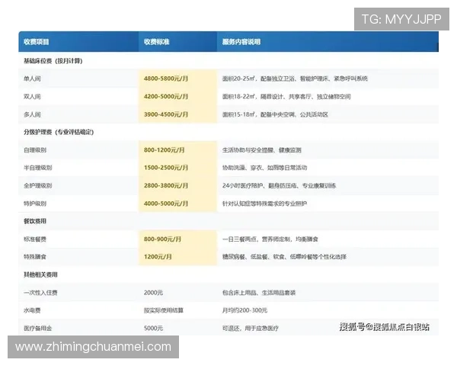Click the description starting 糖尿病餐、低盐餐

[x=284, y=257]
